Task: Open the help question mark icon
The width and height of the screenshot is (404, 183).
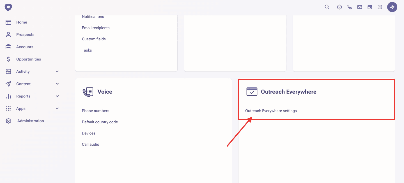Action: pos(339,7)
